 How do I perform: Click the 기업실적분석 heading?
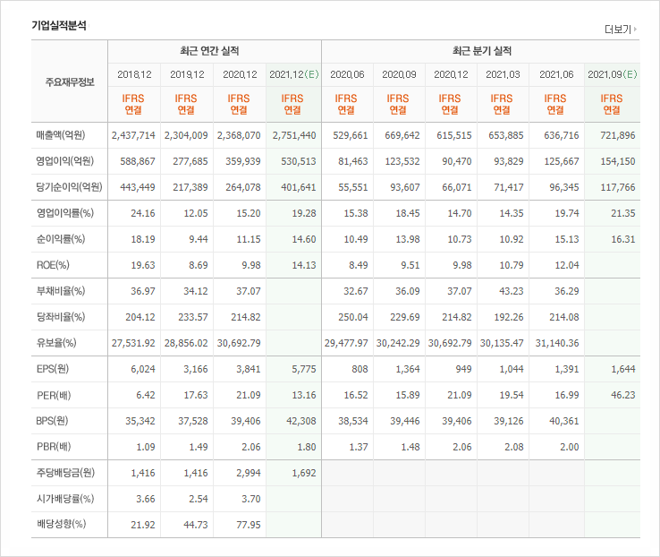click(59, 25)
